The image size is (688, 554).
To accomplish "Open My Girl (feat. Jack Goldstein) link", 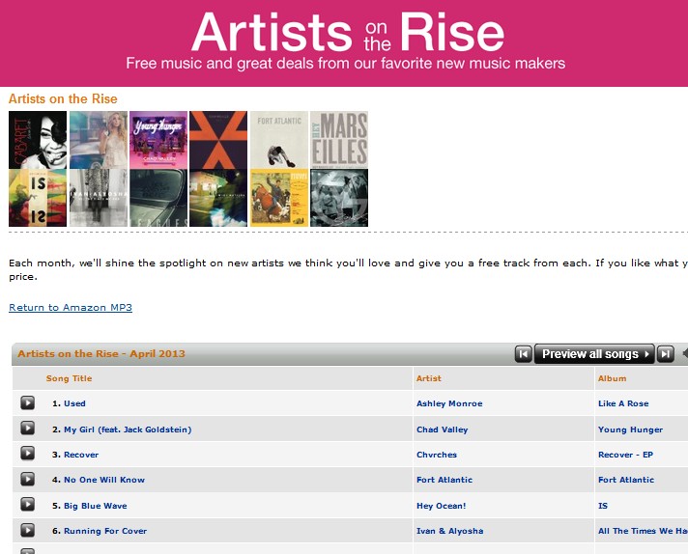I will 128,429.
